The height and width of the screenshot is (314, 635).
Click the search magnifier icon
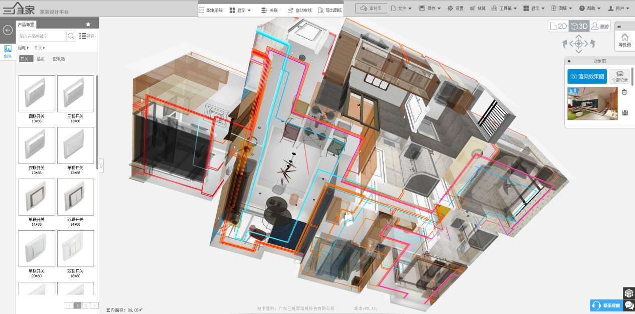[71, 36]
